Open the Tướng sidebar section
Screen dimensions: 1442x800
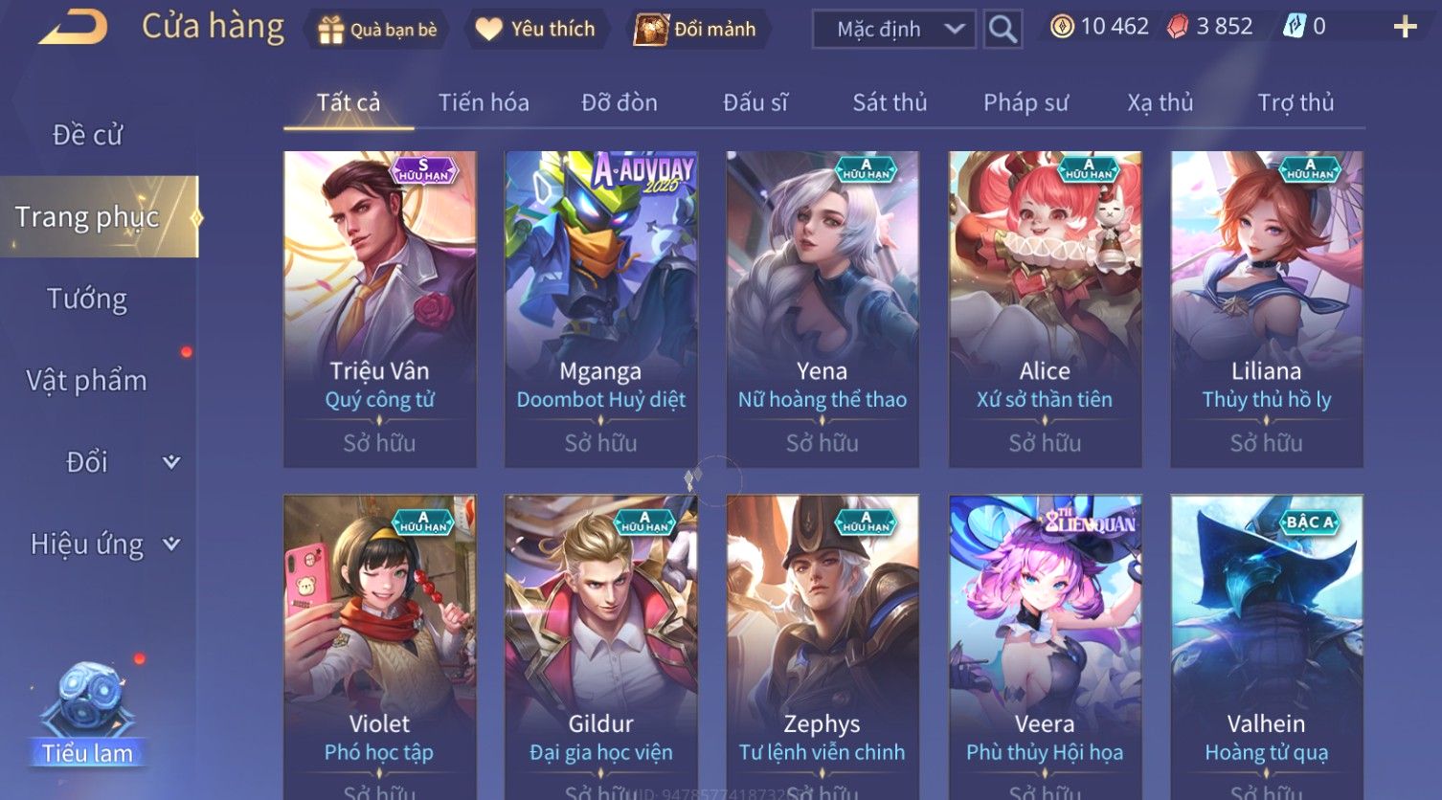(87, 299)
